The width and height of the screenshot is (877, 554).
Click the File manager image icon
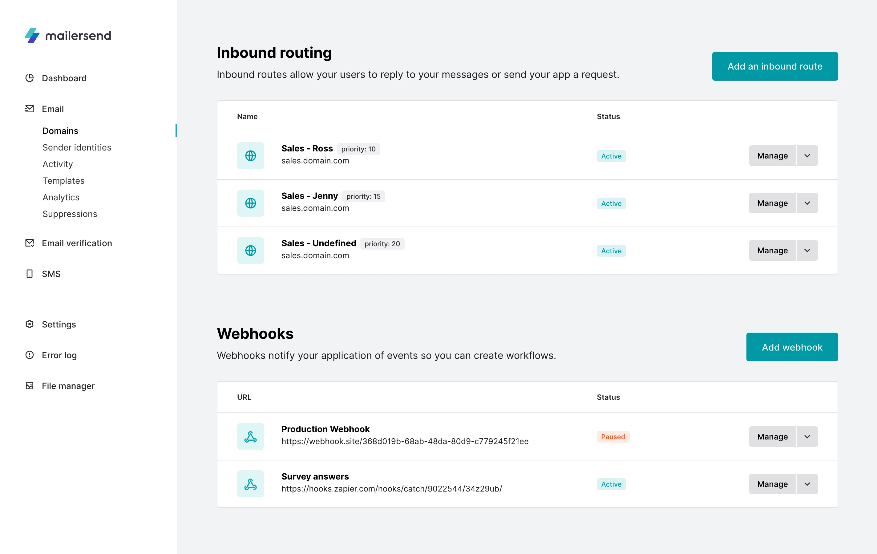coord(30,386)
